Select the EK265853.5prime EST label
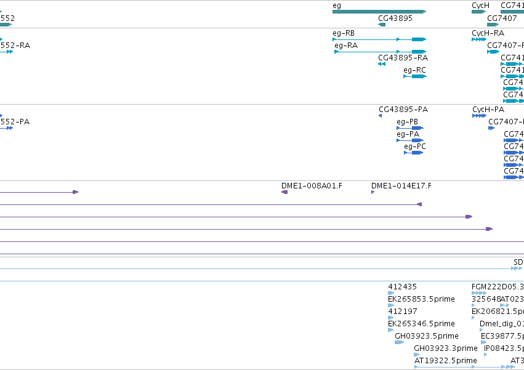The width and height of the screenshot is (524, 370). pyautogui.click(x=421, y=299)
